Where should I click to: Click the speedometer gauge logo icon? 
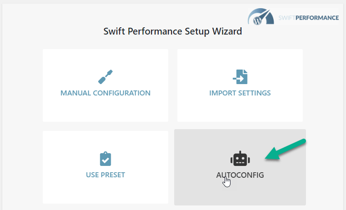[261, 16]
